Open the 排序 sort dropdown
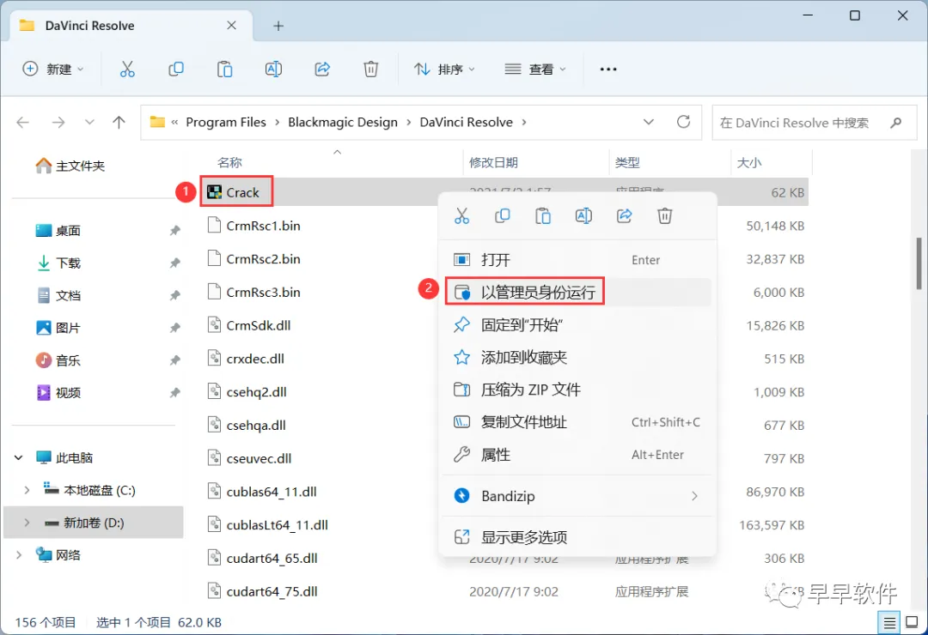Viewport: 928px width, 635px height. tap(444, 70)
